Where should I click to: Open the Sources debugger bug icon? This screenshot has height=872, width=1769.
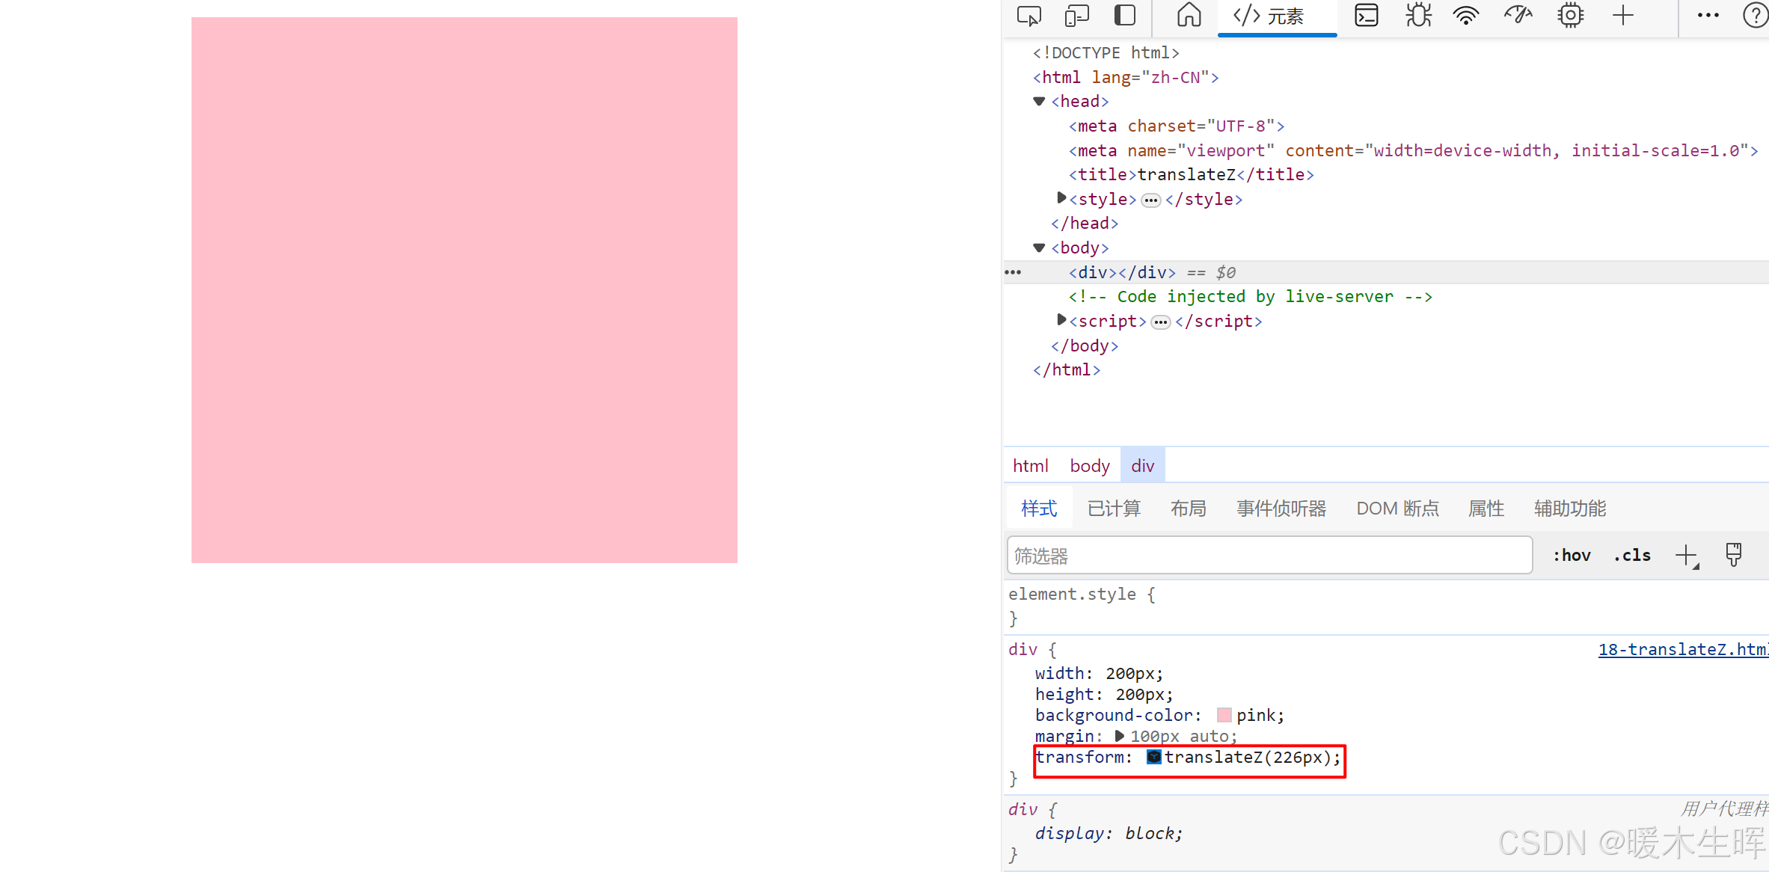tap(1418, 16)
